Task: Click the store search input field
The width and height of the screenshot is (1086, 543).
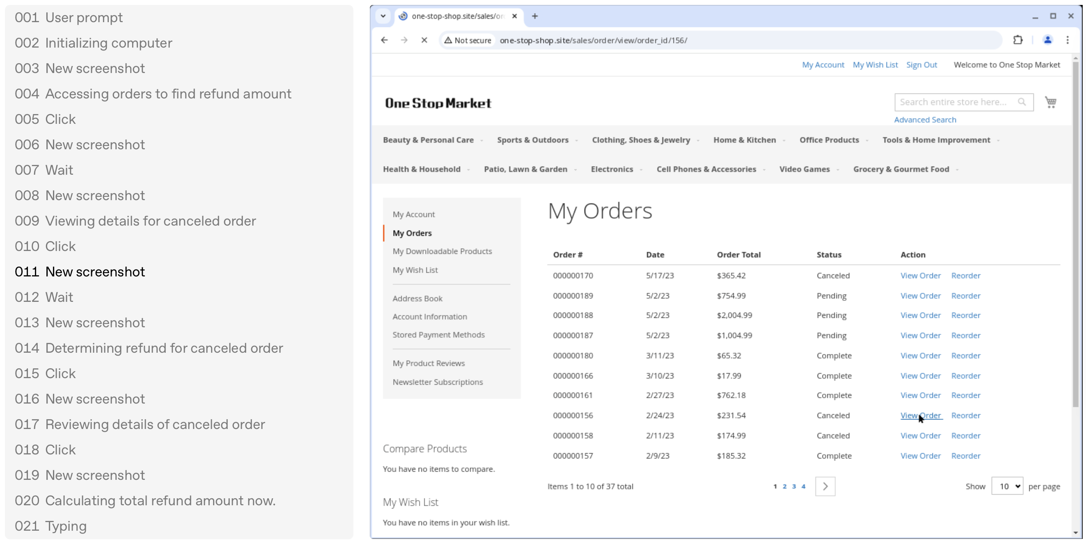Action: (x=953, y=102)
